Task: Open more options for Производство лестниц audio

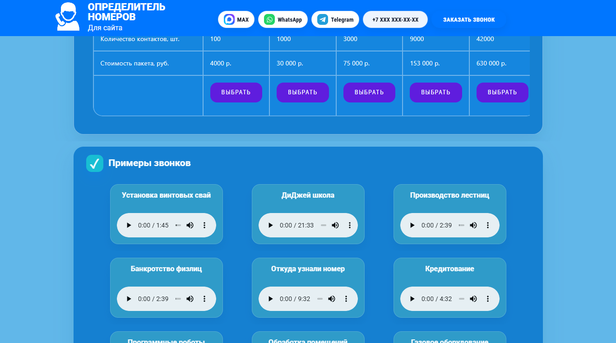Action: pos(487,225)
